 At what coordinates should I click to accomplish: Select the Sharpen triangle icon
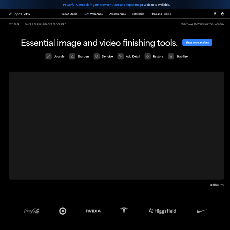pos(72,56)
